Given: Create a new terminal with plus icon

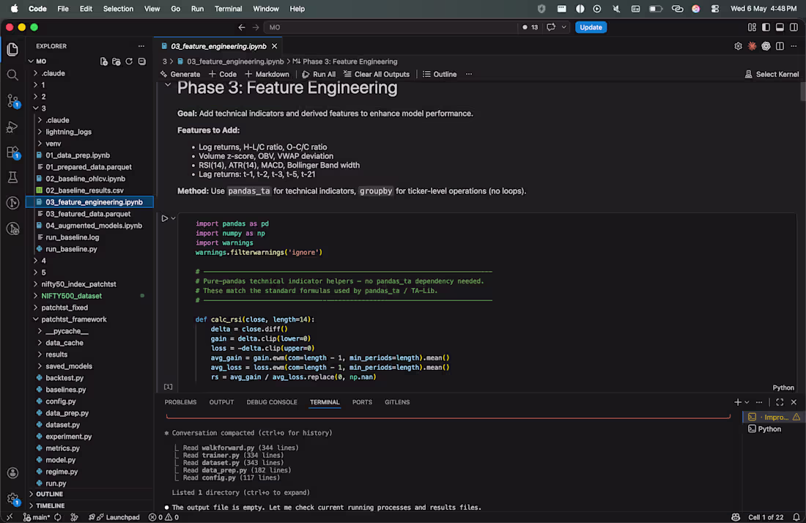Looking at the screenshot, I should [x=738, y=402].
